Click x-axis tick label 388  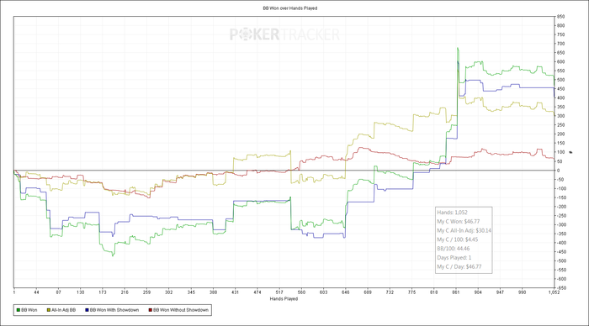click(x=213, y=292)
